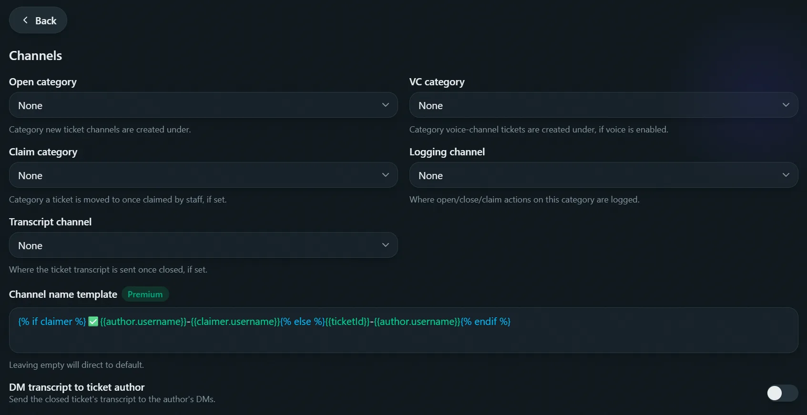The image size is (807, 415).
Task: Expand the VC category dropdown
Action: (603, 105)
